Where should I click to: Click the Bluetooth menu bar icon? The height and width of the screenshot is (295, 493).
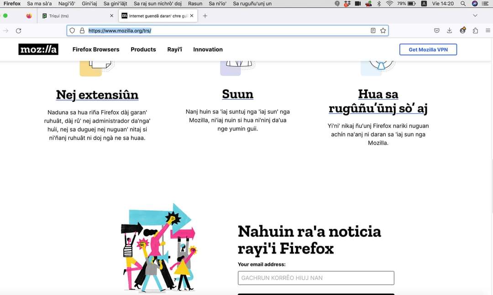click(379, 4)
